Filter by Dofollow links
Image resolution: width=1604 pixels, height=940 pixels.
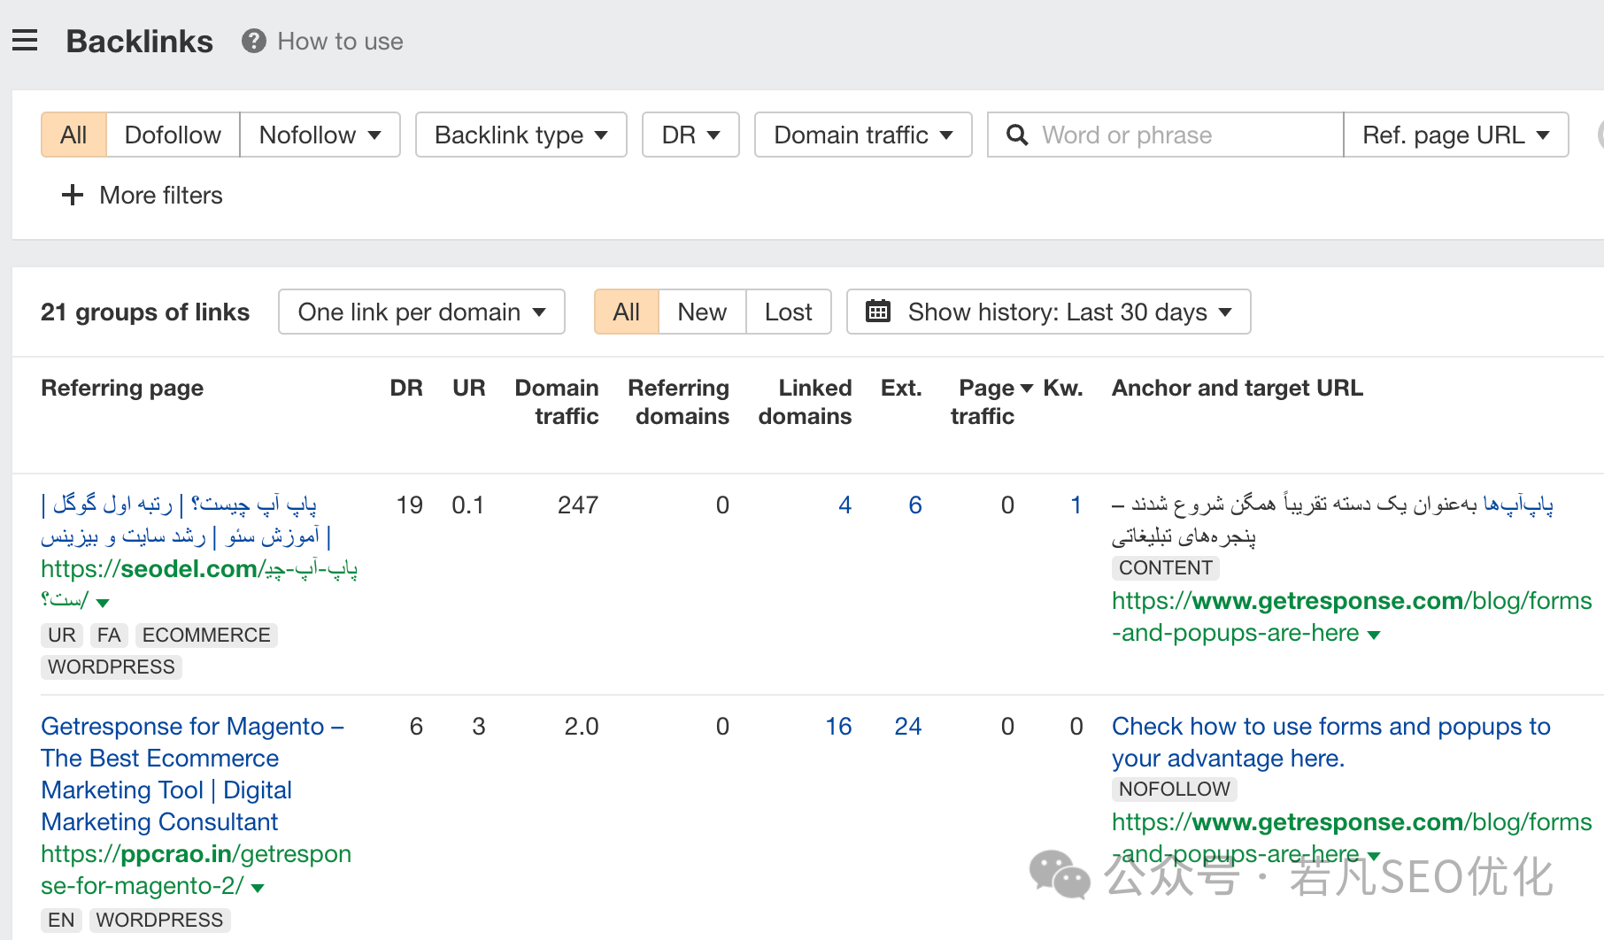tap(173, 135)
